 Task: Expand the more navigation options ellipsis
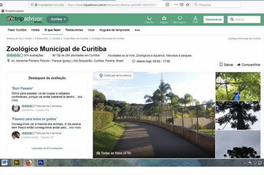(x=137, y=30)
